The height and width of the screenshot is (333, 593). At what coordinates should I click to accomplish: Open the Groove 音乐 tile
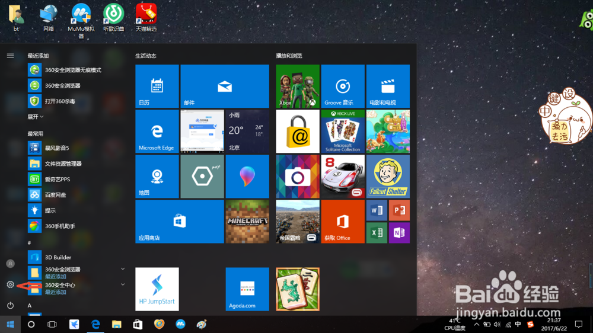(x=343, y=86)
